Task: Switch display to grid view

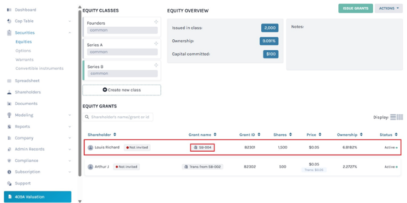Action: click(400, 117)
